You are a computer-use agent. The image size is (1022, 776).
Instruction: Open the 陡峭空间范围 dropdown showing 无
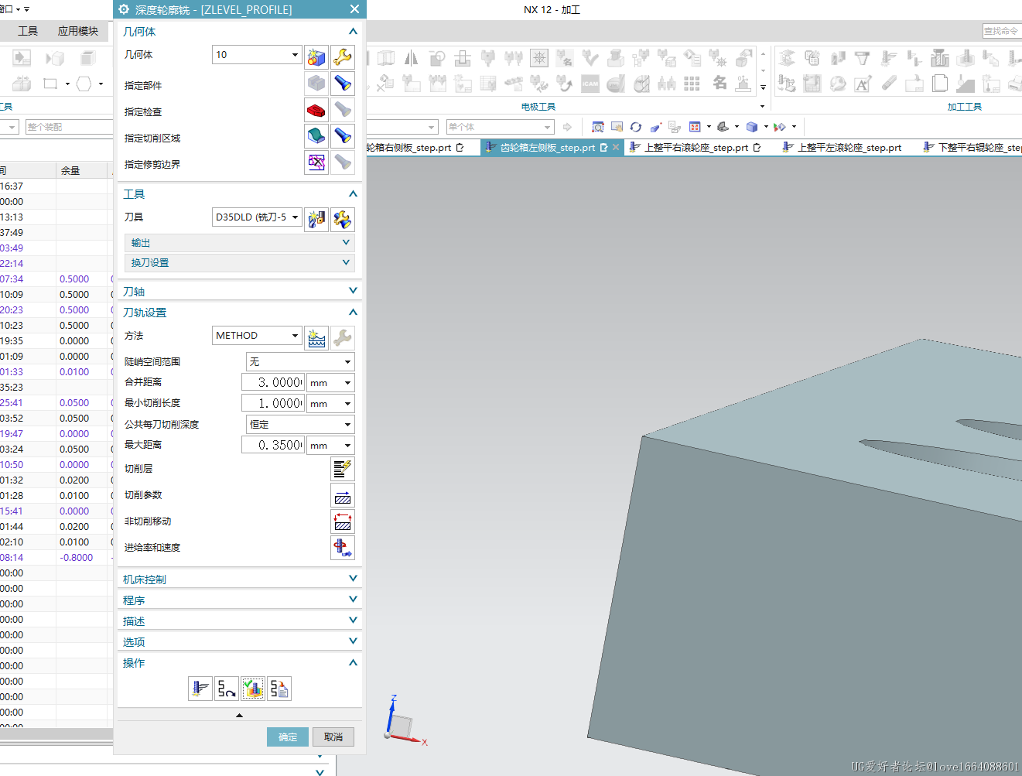(x=300, y=361)
